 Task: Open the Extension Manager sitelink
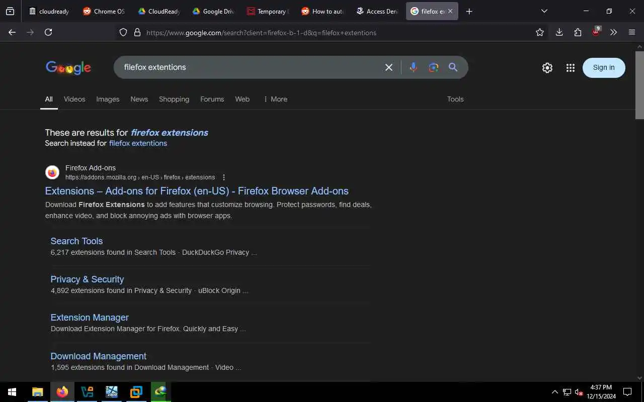coord(90,318)
